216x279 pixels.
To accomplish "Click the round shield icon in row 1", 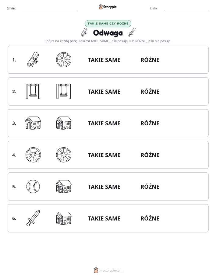I will pyautogui.click(x=64, y=60).
